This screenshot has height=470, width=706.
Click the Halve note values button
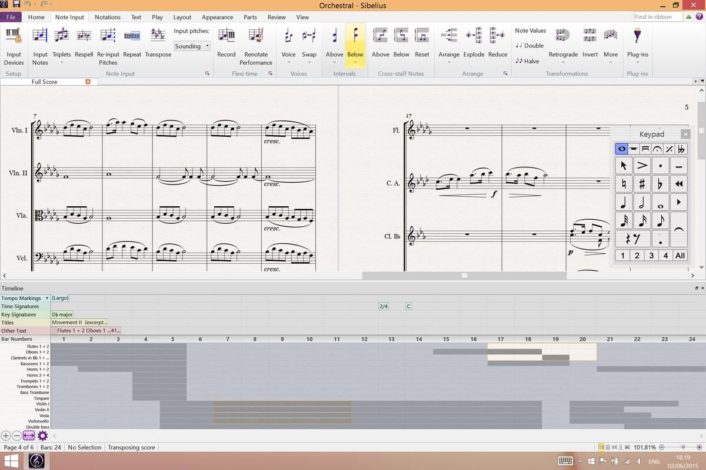click(528, 61)
